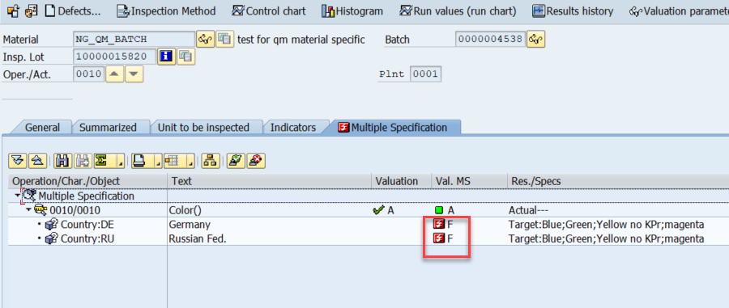Switch to the General tab
The width and height of the screenshot is (729, 308).
pos(42,127)
